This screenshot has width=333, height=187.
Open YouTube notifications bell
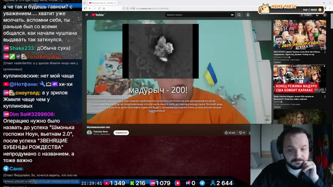(x=317, y=15)
